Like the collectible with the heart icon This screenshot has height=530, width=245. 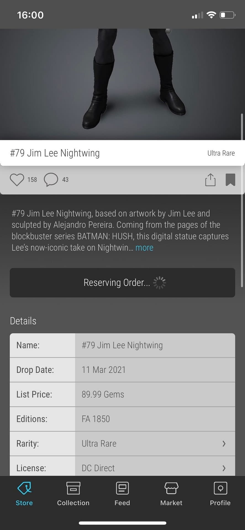pos(17,180)
